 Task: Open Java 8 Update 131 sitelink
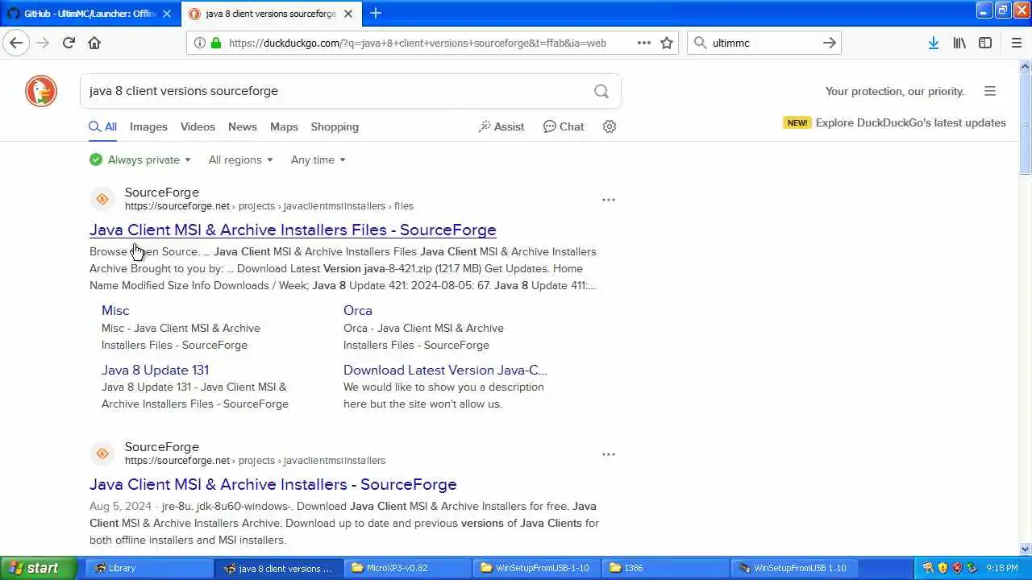tap(155, 370)
